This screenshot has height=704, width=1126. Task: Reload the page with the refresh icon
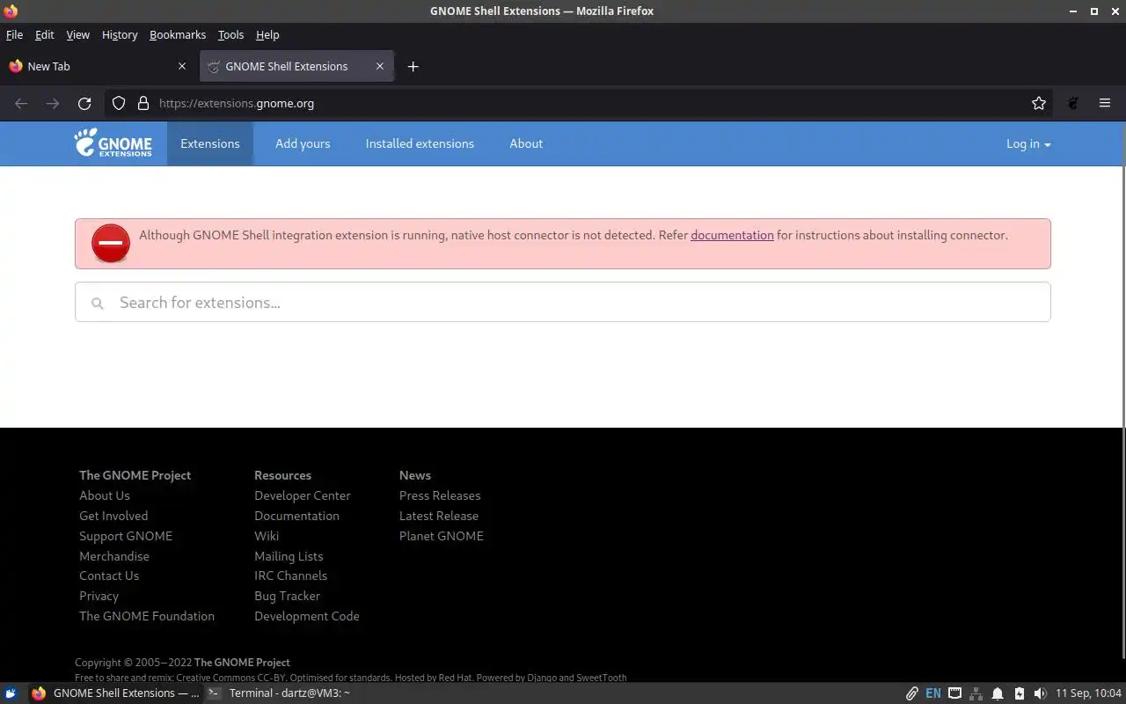point(84,103)
